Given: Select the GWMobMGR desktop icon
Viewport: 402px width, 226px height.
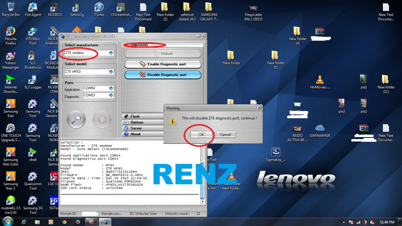Looking at the screenshot, I should coord(320,130).
